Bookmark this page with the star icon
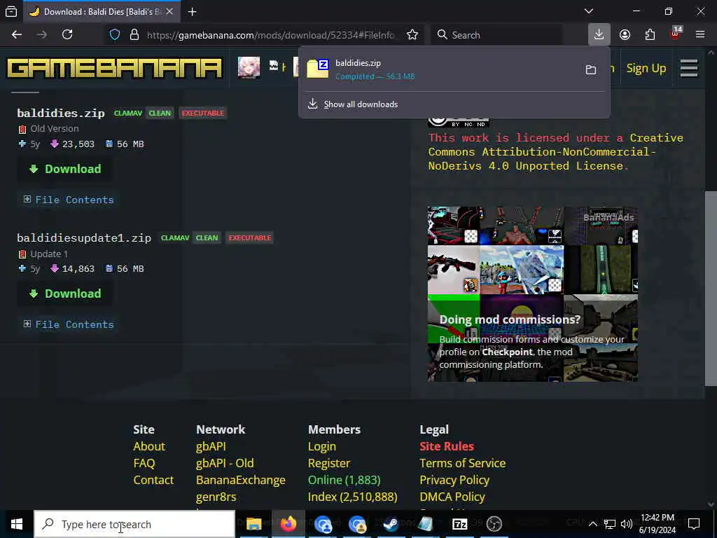This screenshot has width=717, height=538. click(x=412, y=35)
